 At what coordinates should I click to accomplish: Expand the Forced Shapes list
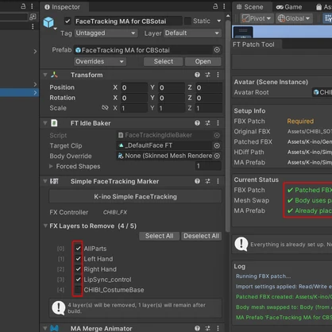[x=51, y=166]
